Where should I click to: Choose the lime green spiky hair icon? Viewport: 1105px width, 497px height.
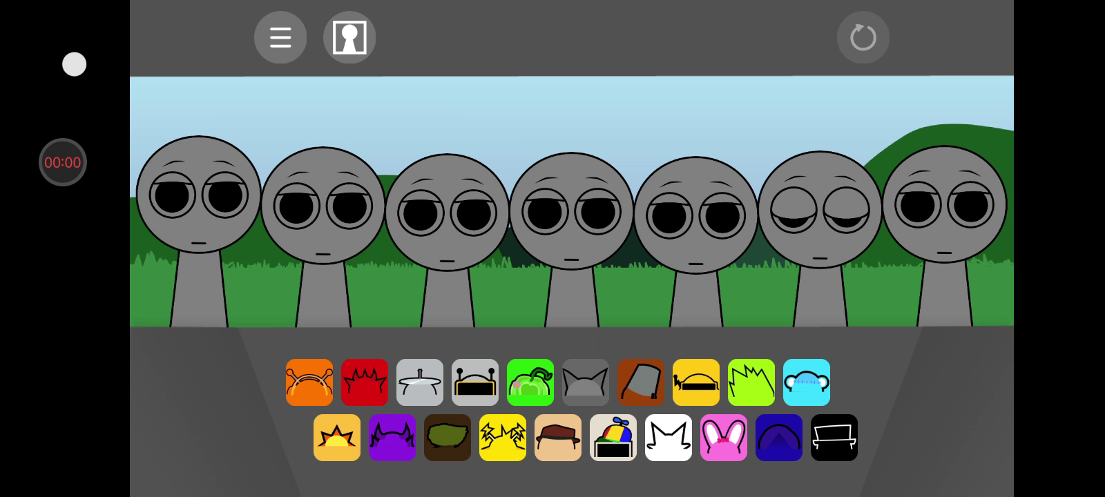pyautogui.click(x=751, y=382)
